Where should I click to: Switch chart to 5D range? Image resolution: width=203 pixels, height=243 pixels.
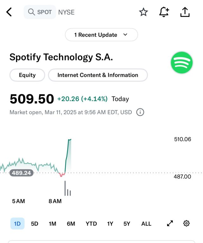tap(35, 224)
